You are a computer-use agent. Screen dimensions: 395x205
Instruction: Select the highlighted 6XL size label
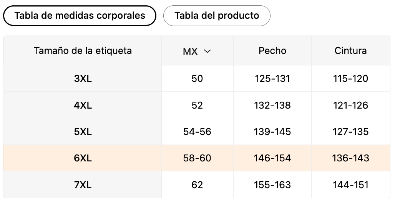[x=83, y=158]
